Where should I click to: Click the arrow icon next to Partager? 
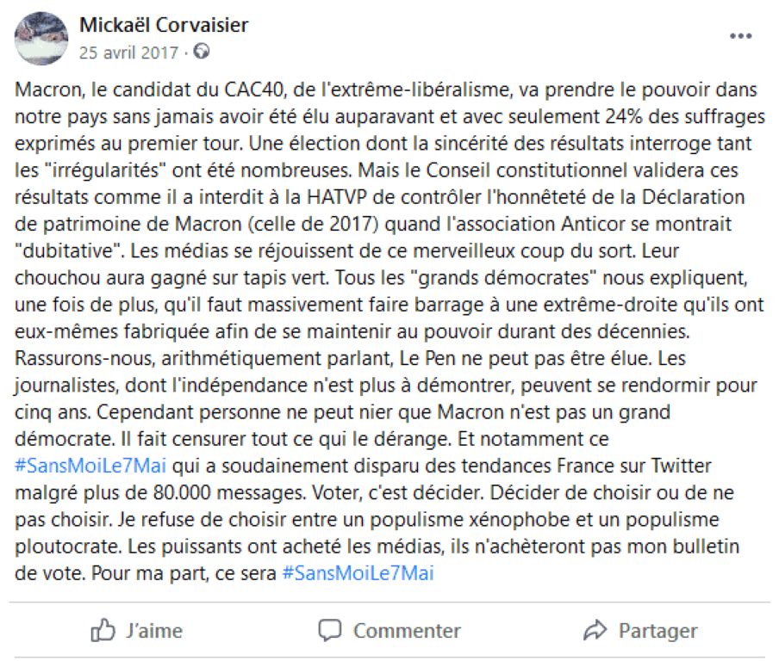[594, 630]
